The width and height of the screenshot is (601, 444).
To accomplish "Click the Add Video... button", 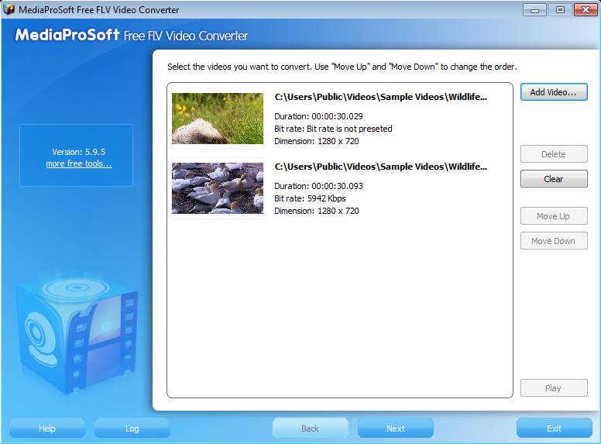I will (x=554, y=92).
